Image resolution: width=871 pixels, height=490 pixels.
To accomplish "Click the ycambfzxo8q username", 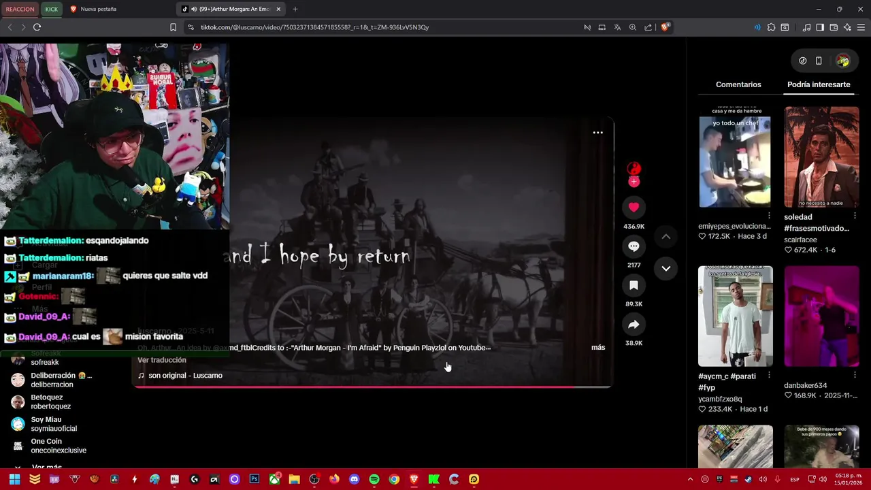I will (x=720, y=399).
